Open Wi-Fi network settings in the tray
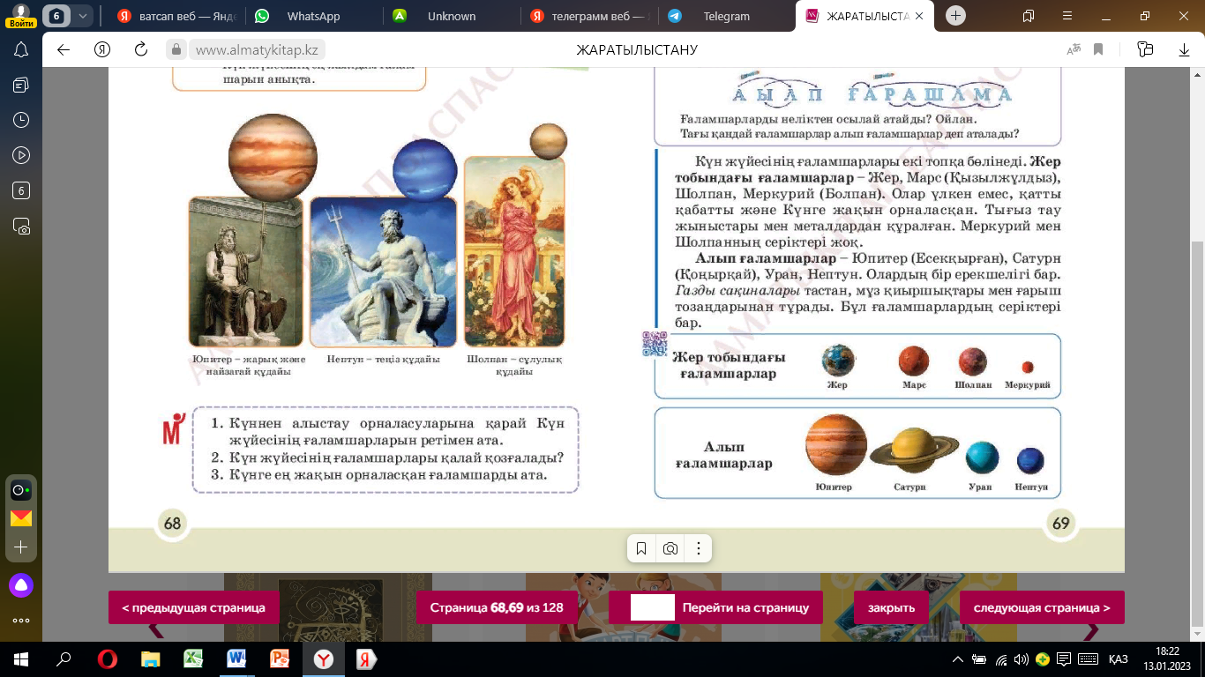The width and height of the screenshot is (1205, 677). [1001, 659]
